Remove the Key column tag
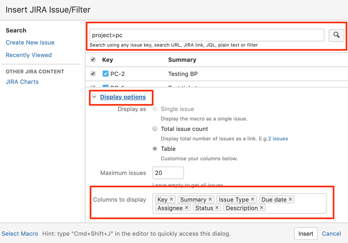Screen dimensions: 348x243 pos(171,199)
